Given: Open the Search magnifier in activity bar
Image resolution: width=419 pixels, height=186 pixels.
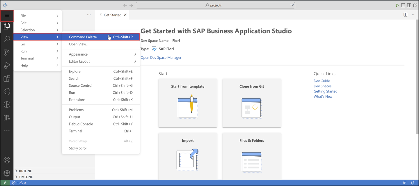Looking at the screenshot, I should point(7,39).
